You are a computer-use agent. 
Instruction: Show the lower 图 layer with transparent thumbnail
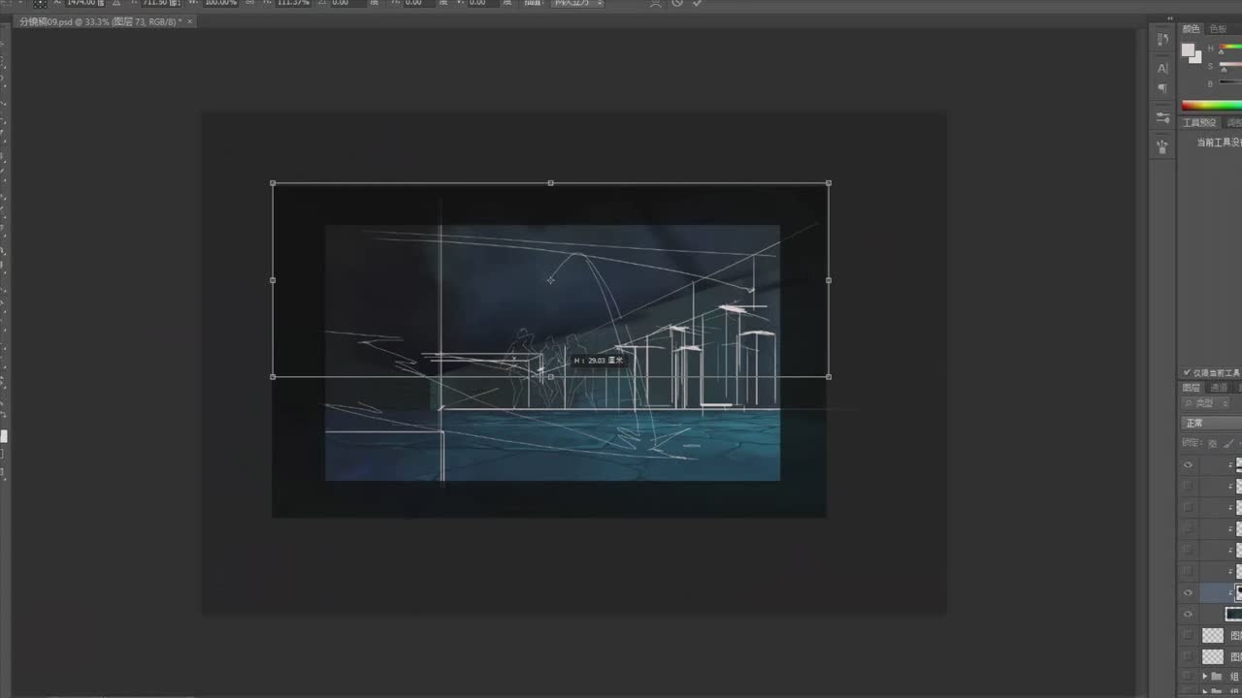(1188, 656)
